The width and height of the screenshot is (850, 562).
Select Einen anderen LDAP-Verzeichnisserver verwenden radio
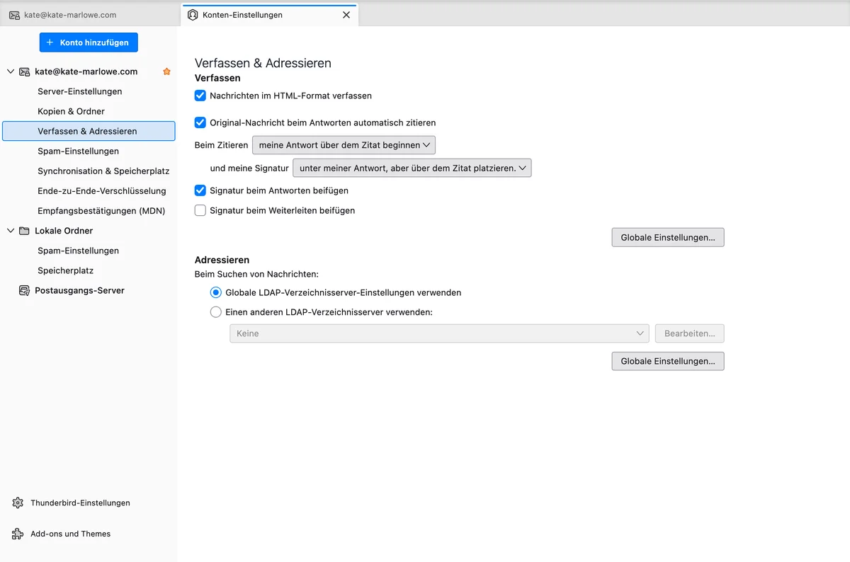pos(216,312)
